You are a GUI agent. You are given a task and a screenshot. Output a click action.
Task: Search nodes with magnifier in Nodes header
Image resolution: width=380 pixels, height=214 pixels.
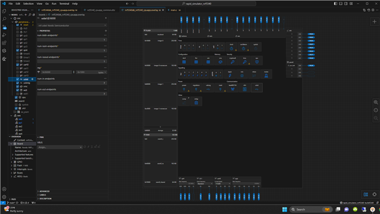coord(30,15)
